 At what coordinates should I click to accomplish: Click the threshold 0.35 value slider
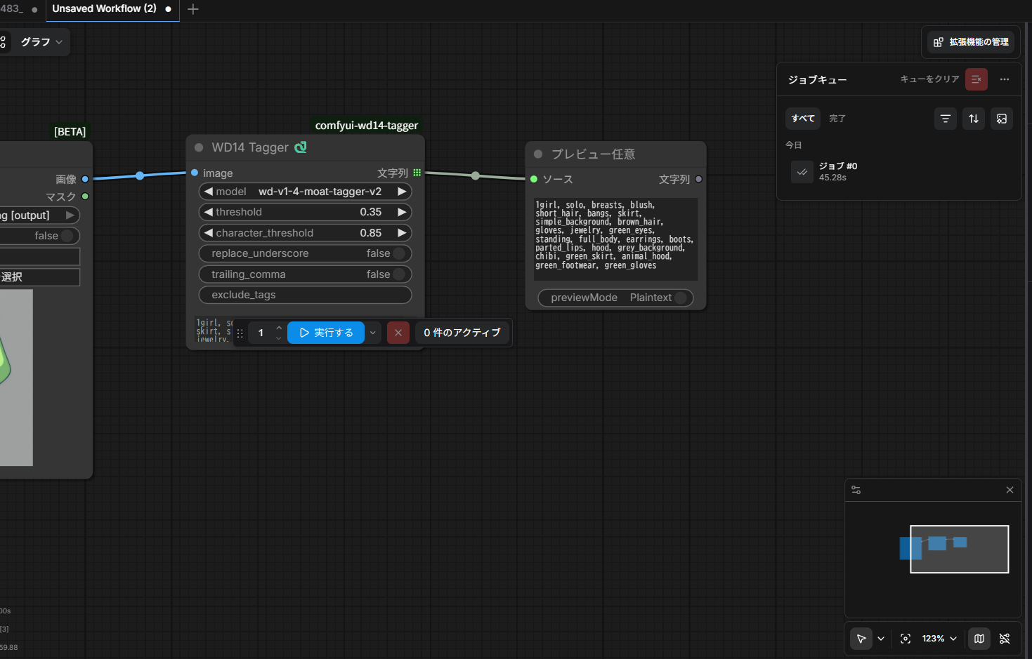[306, 212]
